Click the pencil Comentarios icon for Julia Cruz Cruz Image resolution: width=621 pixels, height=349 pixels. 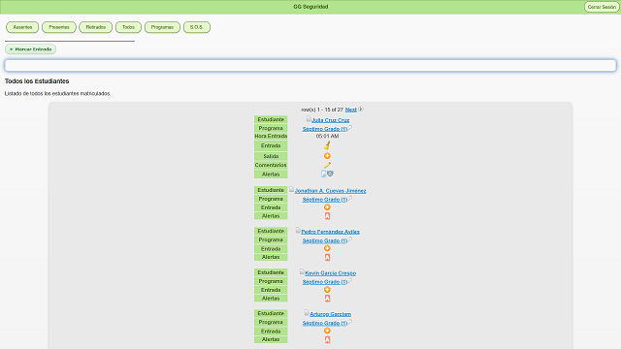[327, 165]
